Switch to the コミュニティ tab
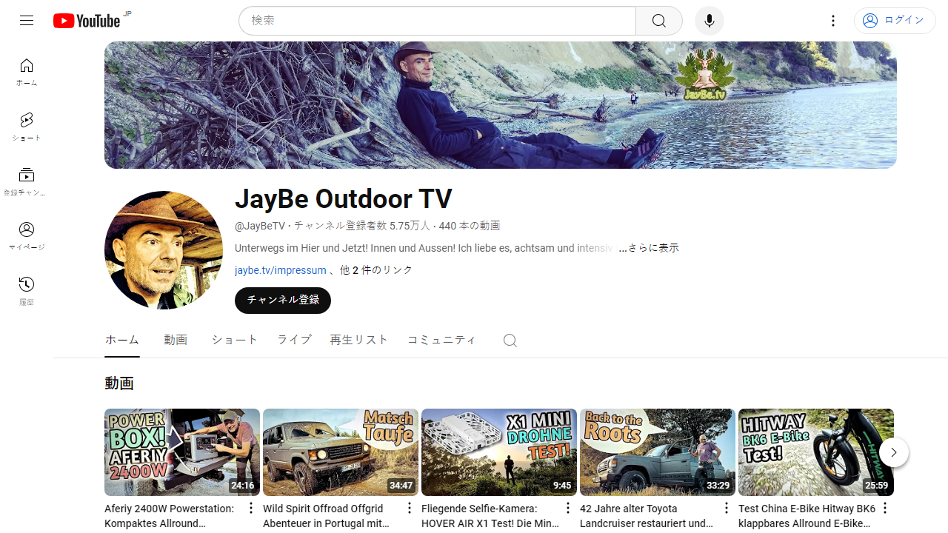The image size is (948, 533). [441, 340]
